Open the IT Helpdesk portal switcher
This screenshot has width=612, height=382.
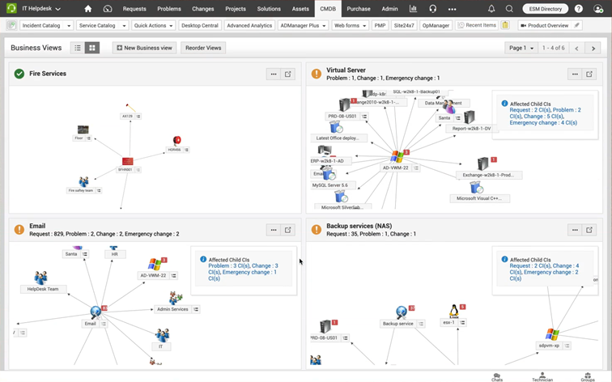point(40,9)
